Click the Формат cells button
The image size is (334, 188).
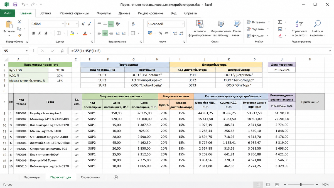(x=258, y=36)
